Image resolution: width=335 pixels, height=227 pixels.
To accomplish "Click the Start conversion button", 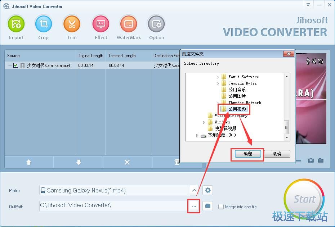I will coord(304,199).
